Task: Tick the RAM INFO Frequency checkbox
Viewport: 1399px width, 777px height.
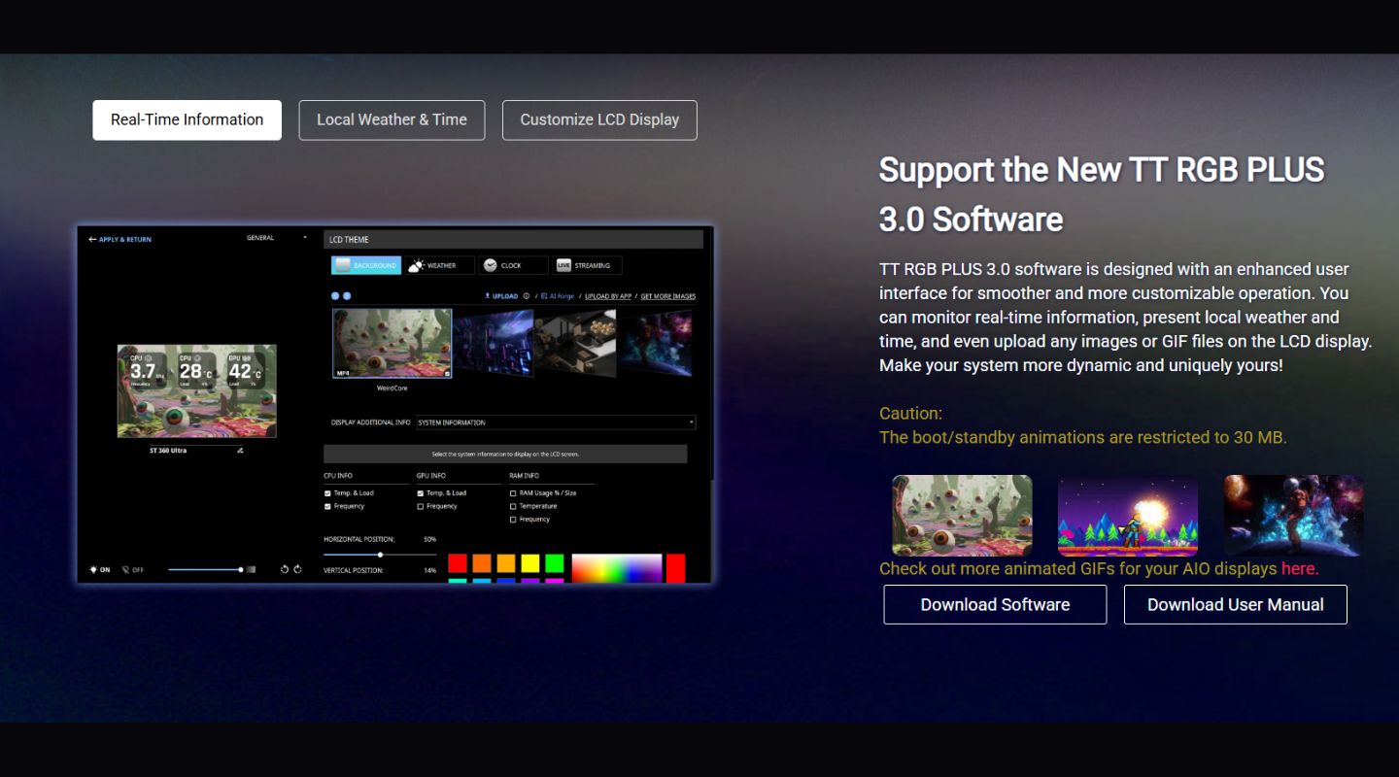Action: [513, 520]
